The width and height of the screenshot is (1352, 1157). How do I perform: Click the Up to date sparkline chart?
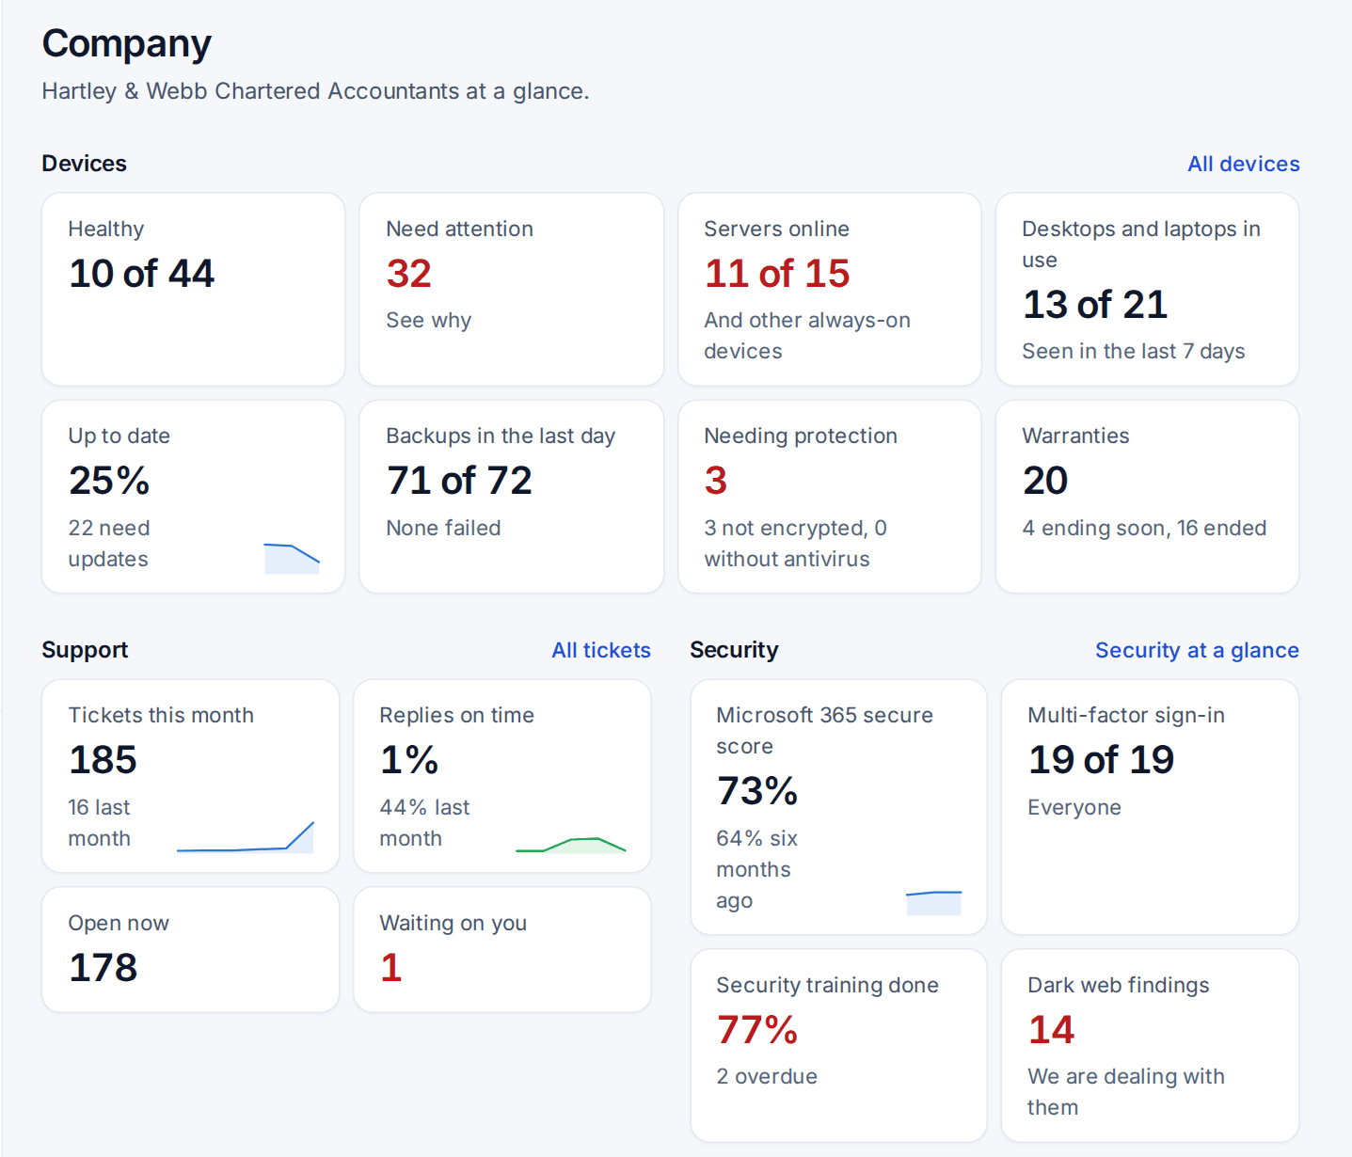tap(292, 559)
